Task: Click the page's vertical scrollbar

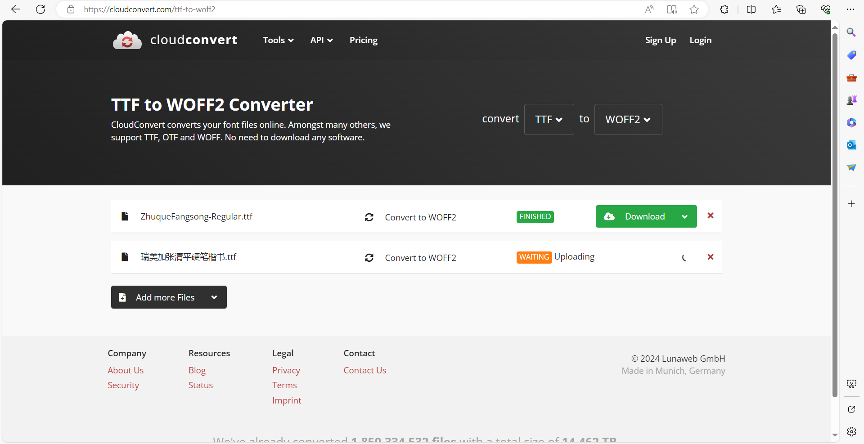Action: [835, 216]
